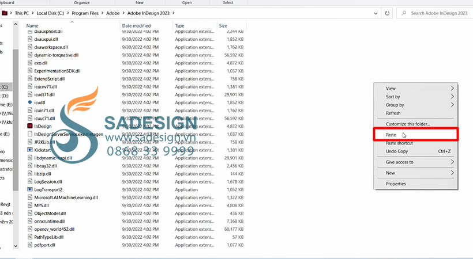This screenshot has width=473, height=259.
Task: Choose Paste from the context menu
Action: tap(416, 134)
